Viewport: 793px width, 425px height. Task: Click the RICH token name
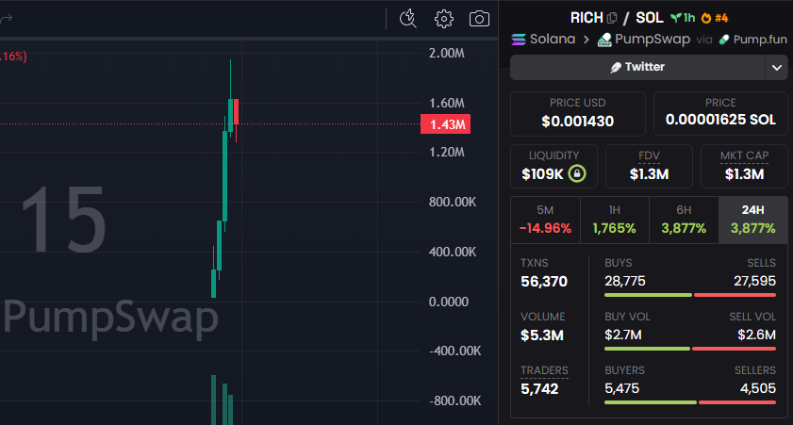pos(586,18)
